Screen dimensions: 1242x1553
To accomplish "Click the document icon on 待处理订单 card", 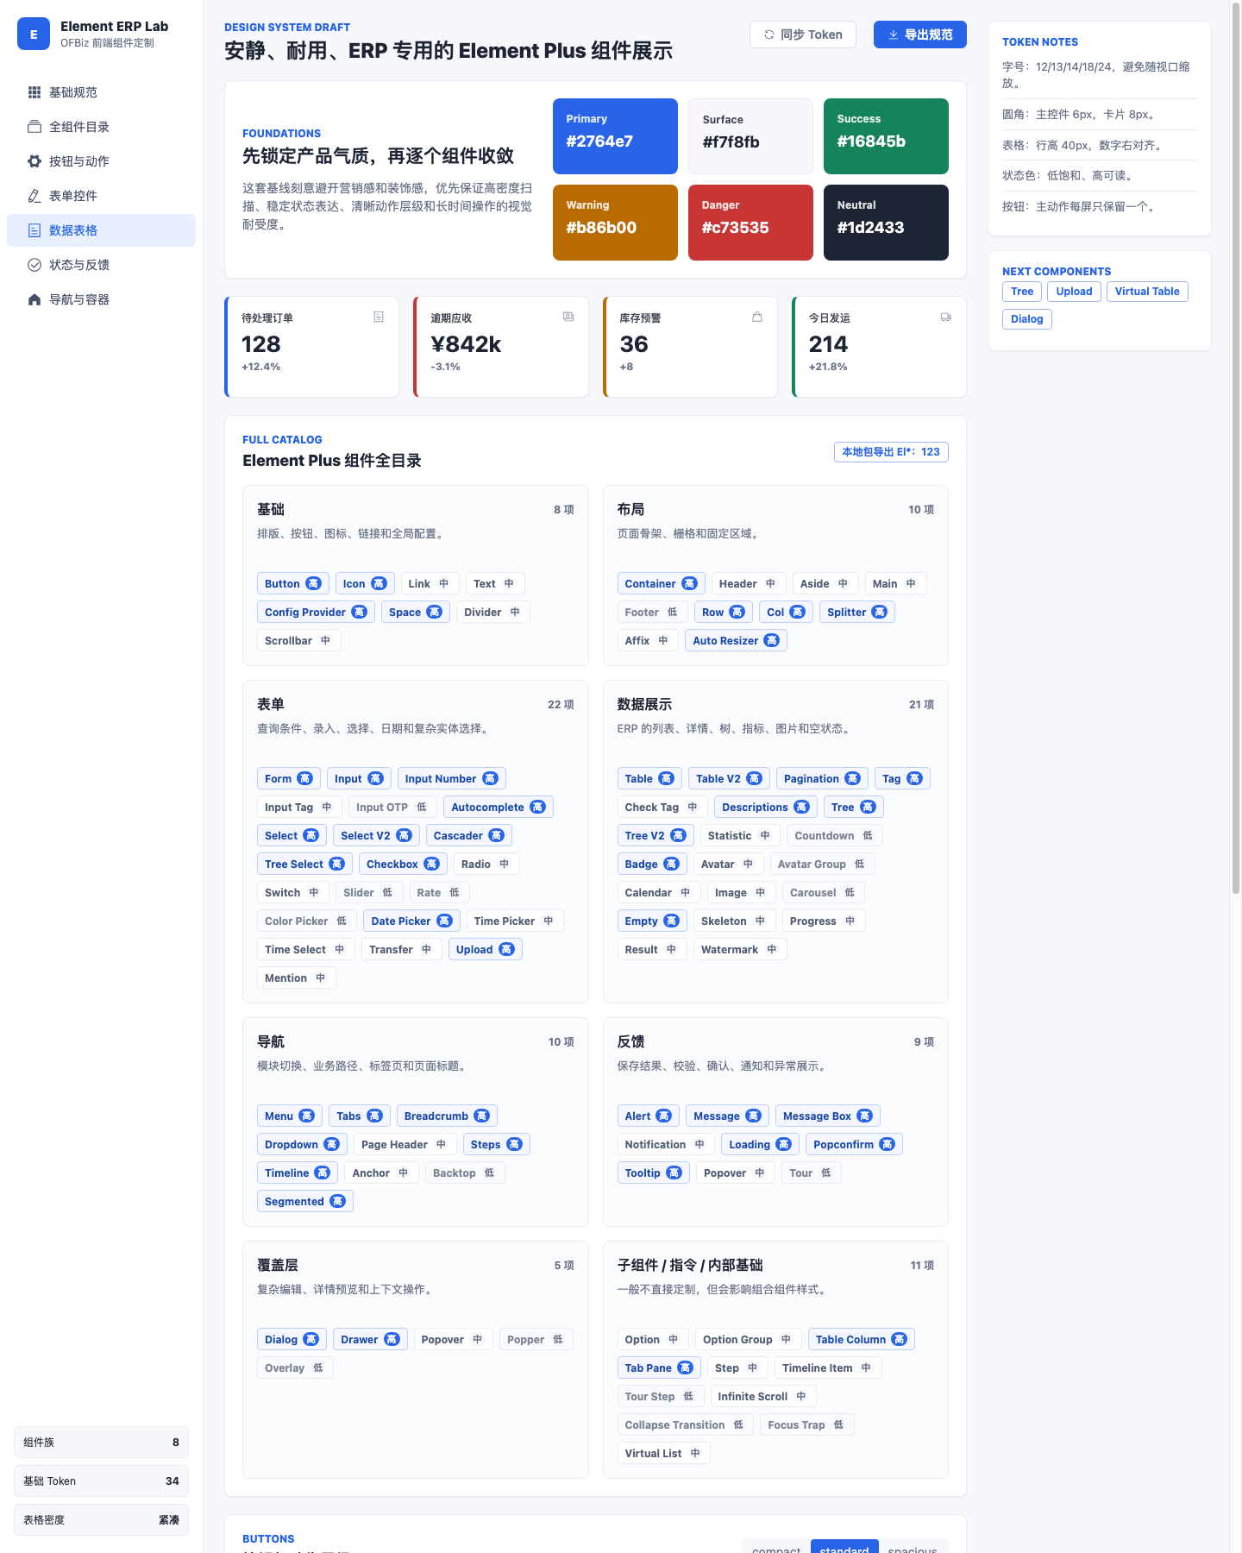I will (379, 317).
